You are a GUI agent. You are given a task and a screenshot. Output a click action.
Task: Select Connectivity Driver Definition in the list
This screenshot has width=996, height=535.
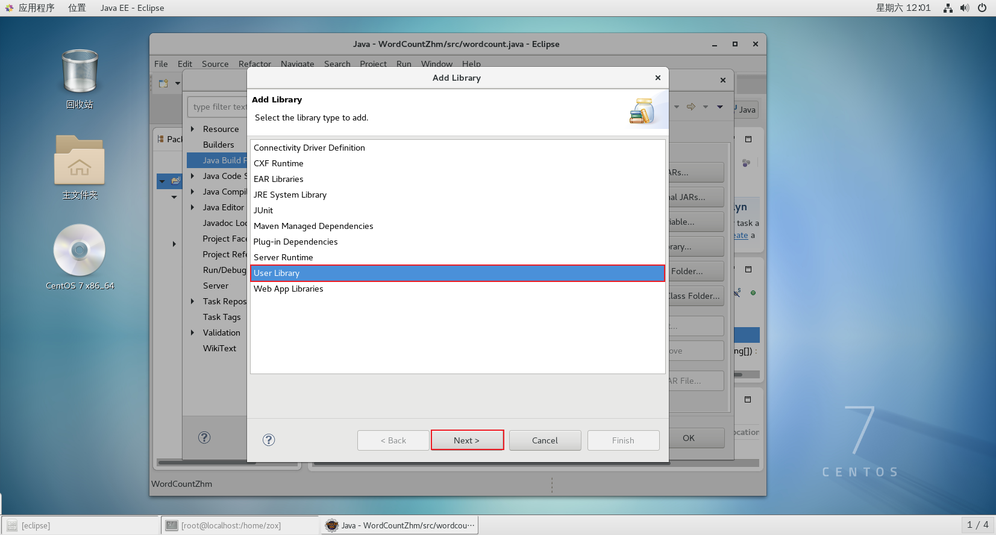[457, 148]
